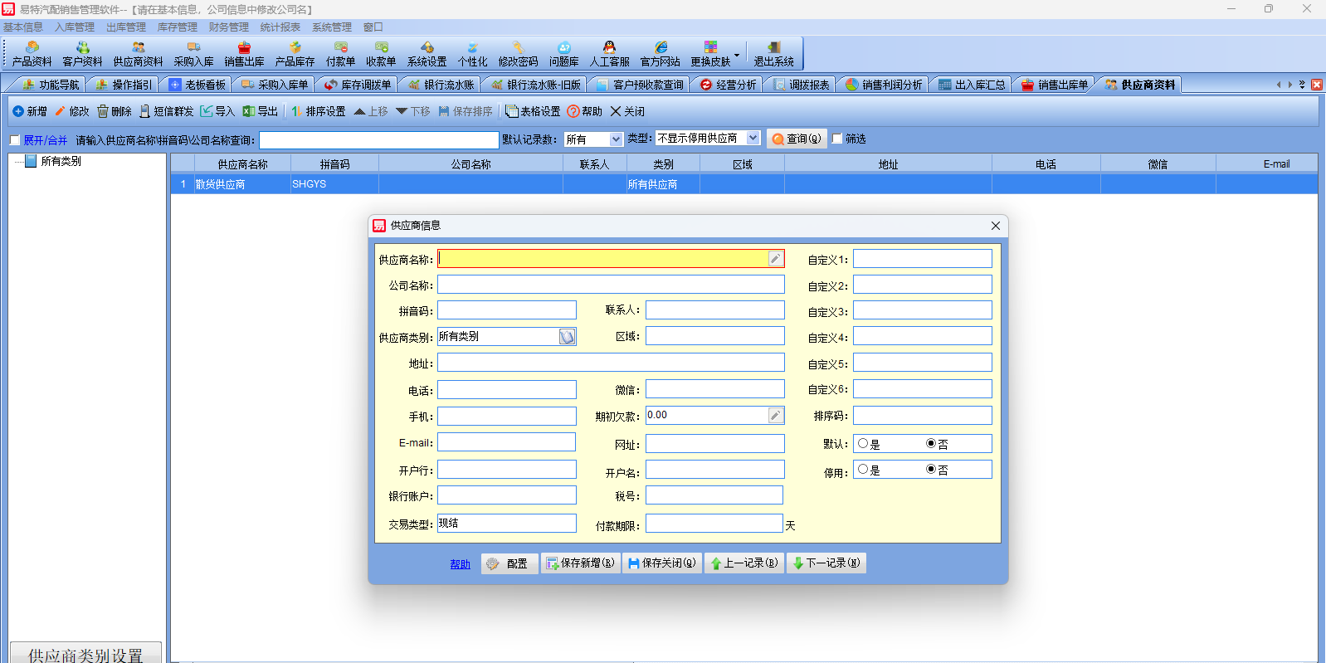Enable the 筛选 checkbox
This screenshot has height=663, width=1326.
837,139
